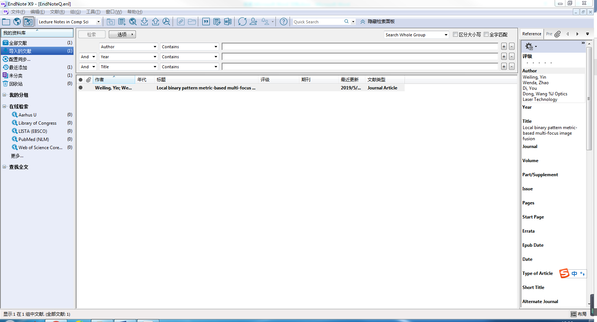
Task: Click Quick Search magnifier icon
Action: point(346,22)
